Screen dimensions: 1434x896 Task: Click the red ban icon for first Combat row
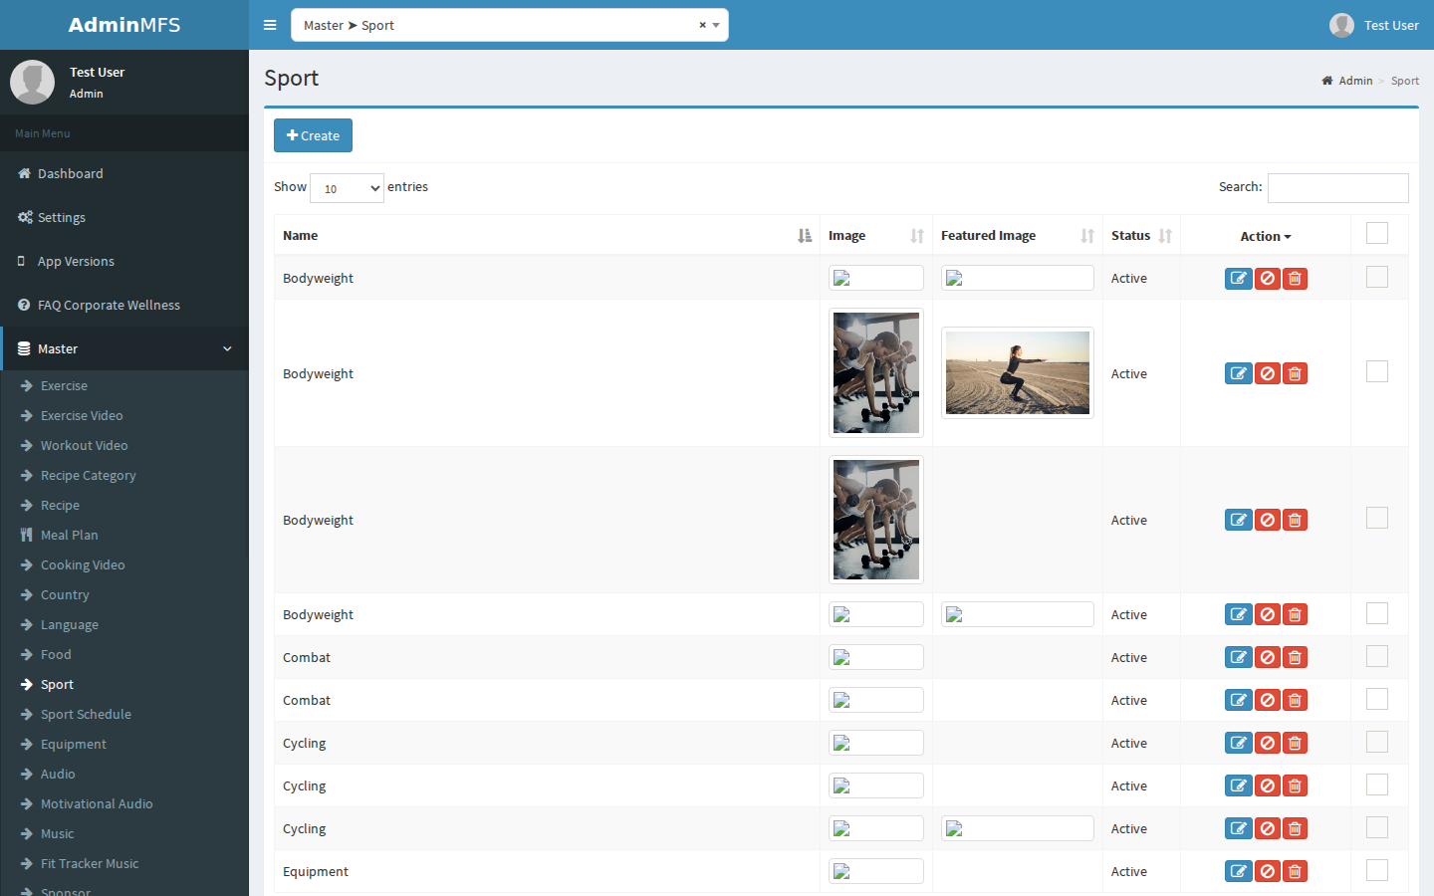(x=1267, y=658)
